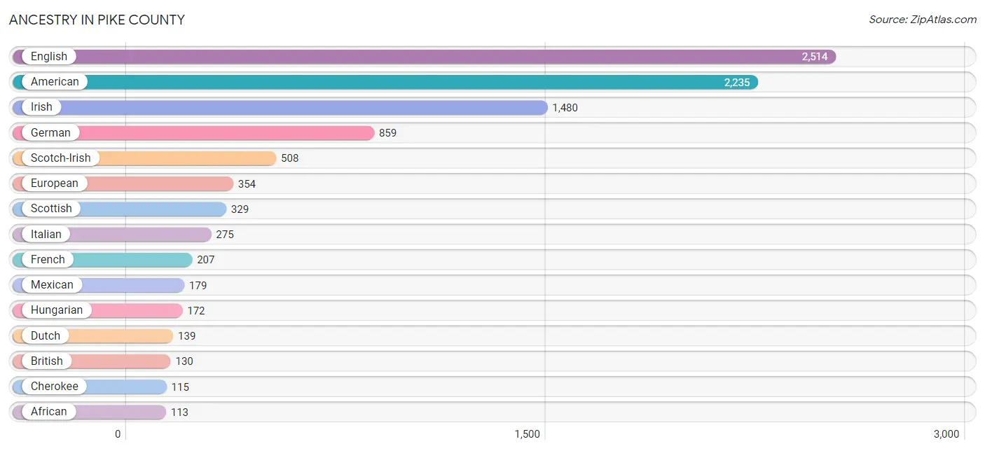Click the Dutch bar value 139
The image size is (985, 451).
coord(186,336)
